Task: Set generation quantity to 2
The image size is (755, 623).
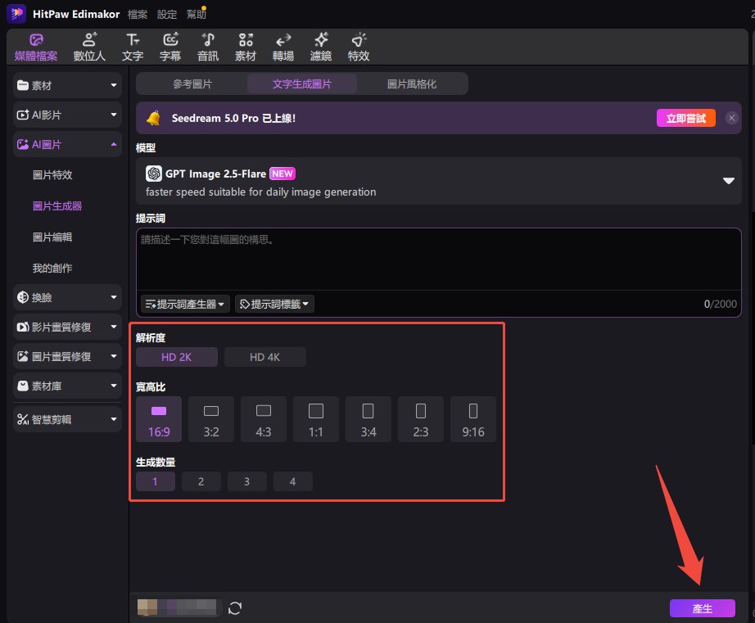Action: point(201,481)
